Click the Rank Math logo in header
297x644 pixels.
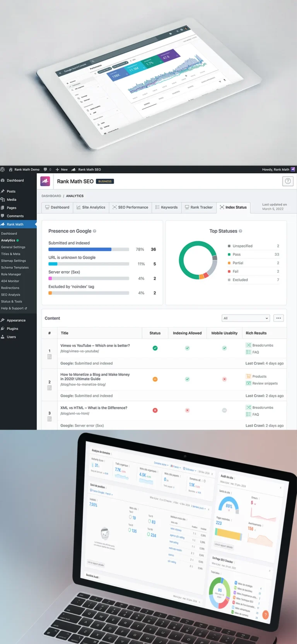tap(45, 181)
